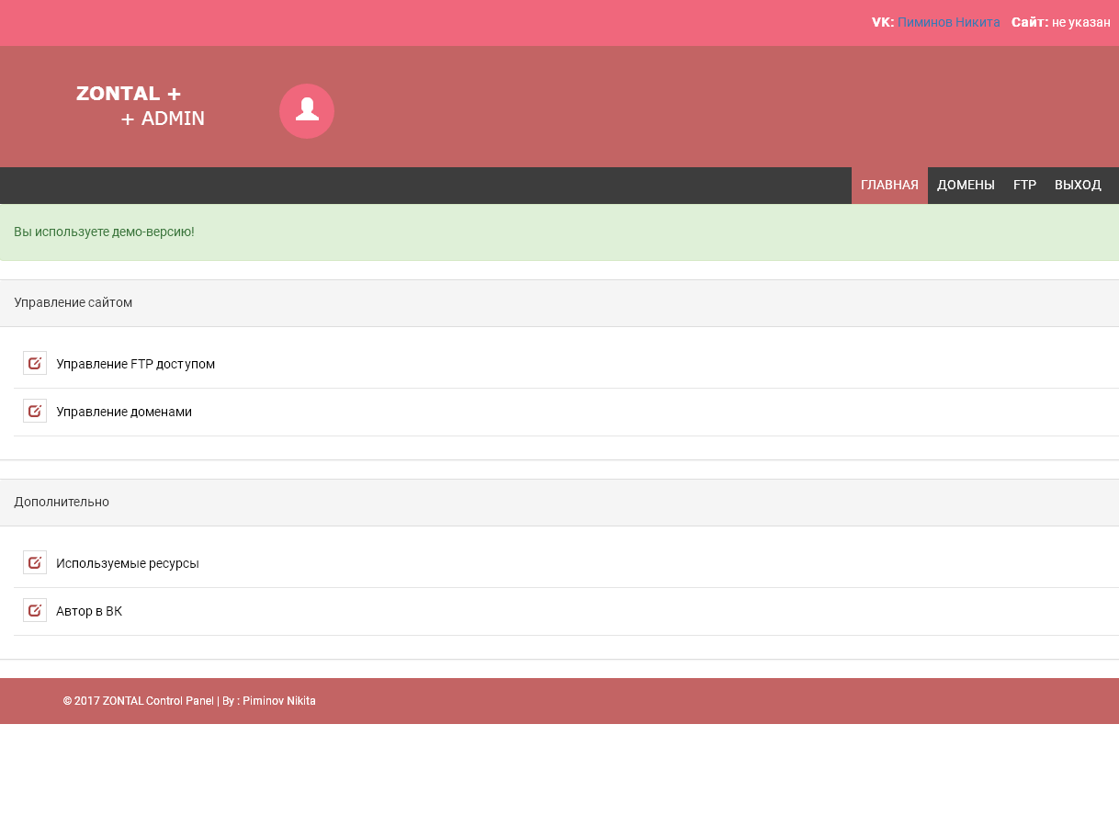Visit the Автор в ВК link

[x=89, y=611]
